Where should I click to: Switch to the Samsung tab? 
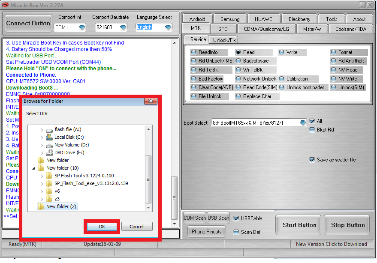pos(230,19)
